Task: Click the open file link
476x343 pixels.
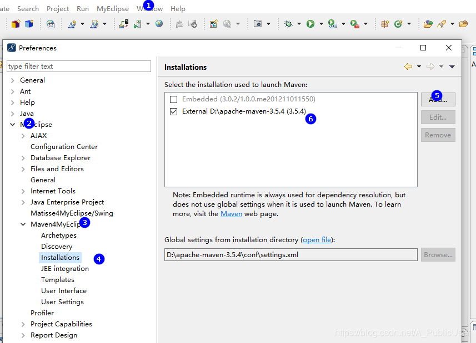Action: pyautogui.click(x=317, y=240)
